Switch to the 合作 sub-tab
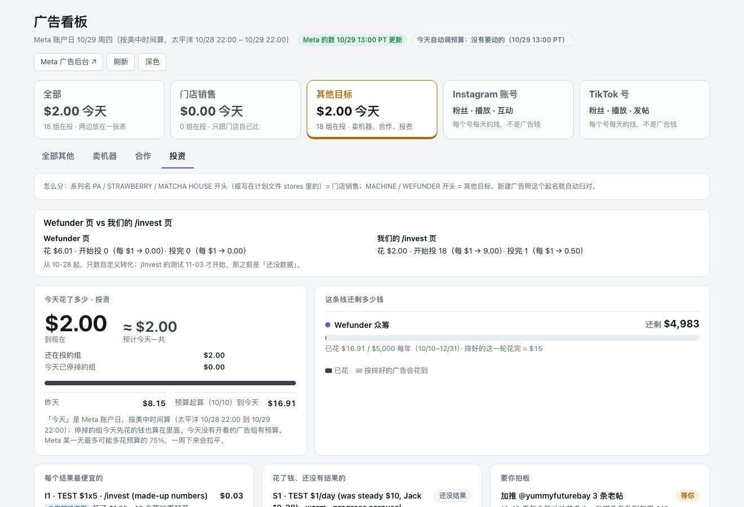The width and height of the screenshot is (744, 507). (x=143, y=156)
